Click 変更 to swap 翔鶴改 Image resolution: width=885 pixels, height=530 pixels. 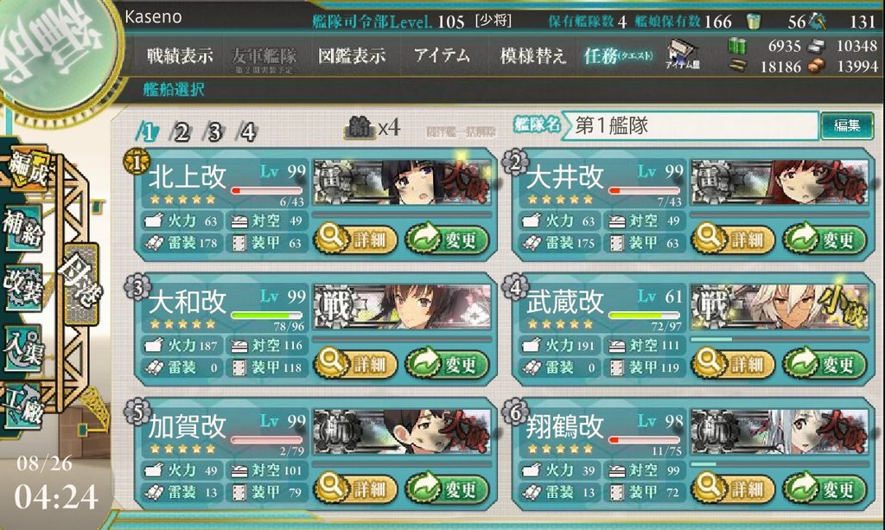pyautogui.click(x=825, y=488)
